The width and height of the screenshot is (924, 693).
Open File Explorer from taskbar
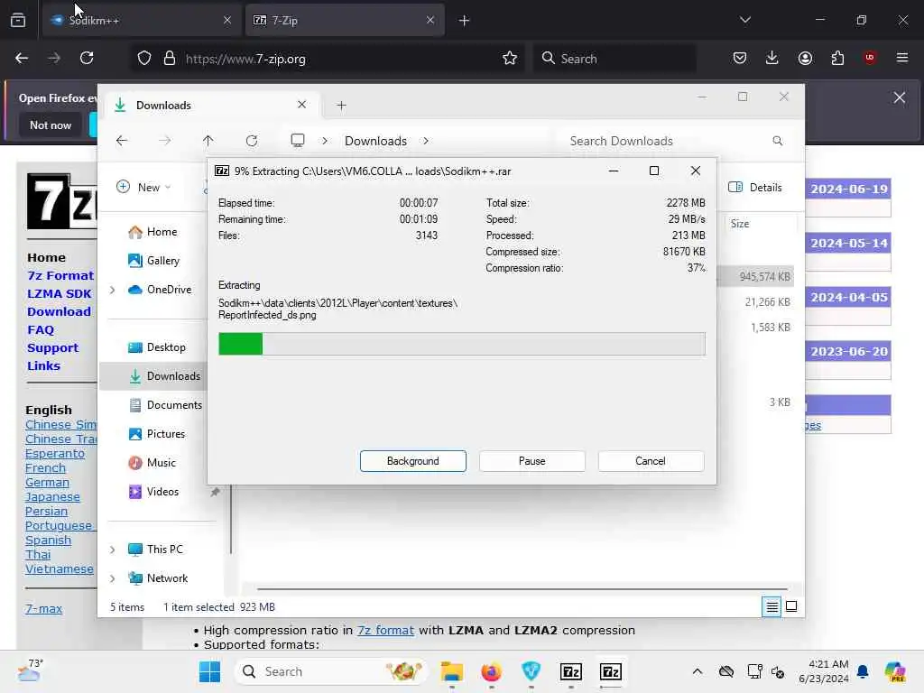point(452,671)
